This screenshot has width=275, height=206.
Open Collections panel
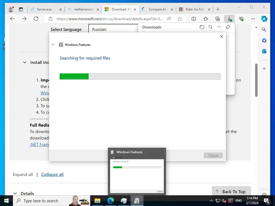pyautogui.click(x=218, y=19)
